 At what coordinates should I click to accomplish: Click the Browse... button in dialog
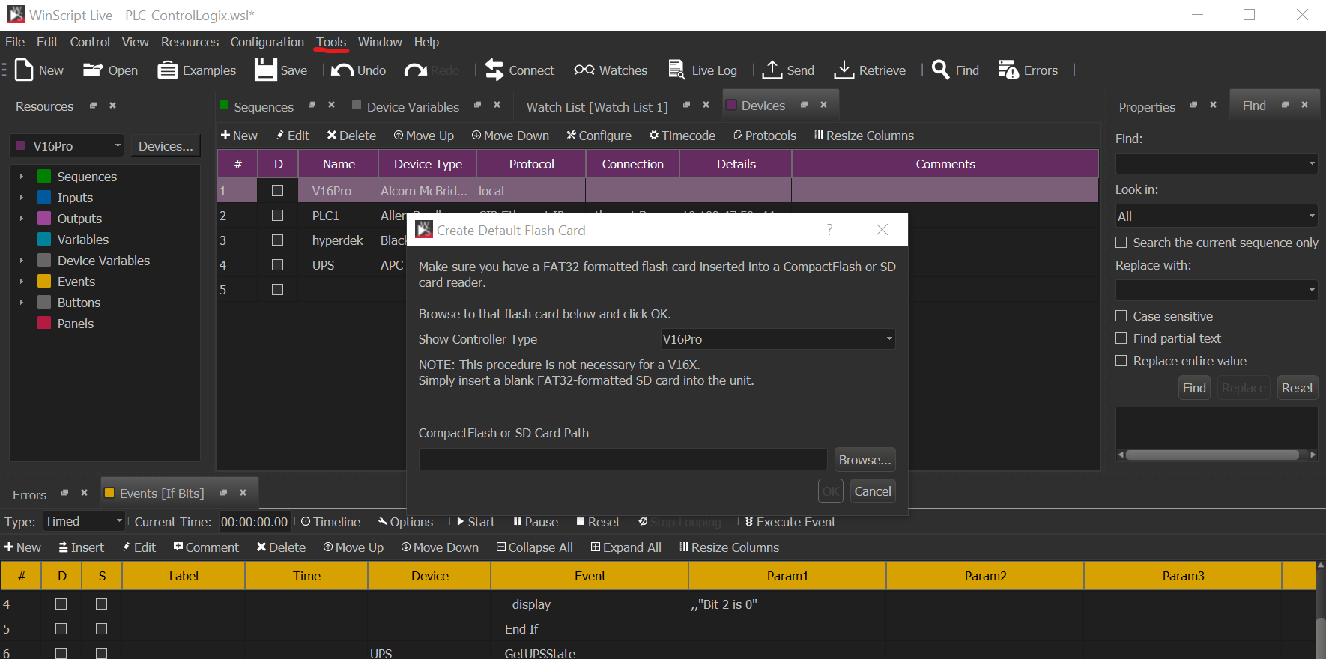[x=865, y=460]
